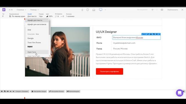Select Шрифт для текста option
Image resolution: width=186 pixels, height=104 pixels.
pyautogui.click(x=37, y=20)
